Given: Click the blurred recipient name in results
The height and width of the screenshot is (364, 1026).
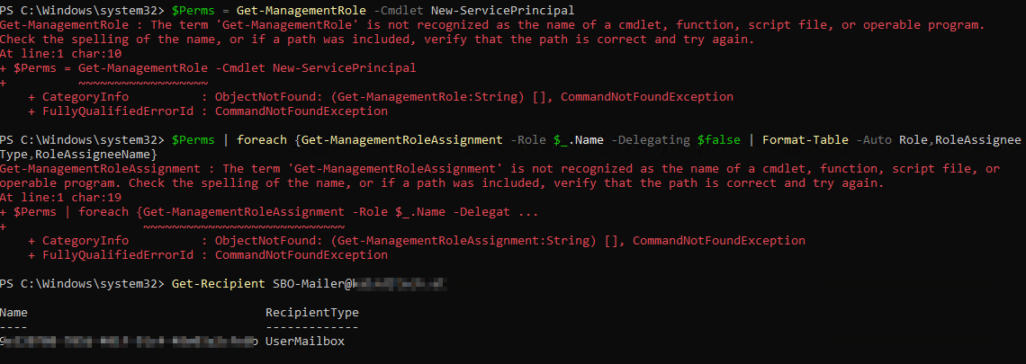Looking at the screenshot, I should [129, 342].
